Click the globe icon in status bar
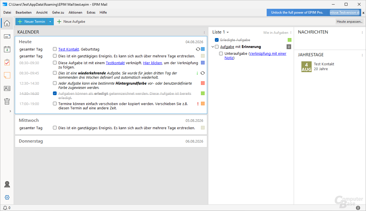Screen dimensions: 366x211 point(358,208)
